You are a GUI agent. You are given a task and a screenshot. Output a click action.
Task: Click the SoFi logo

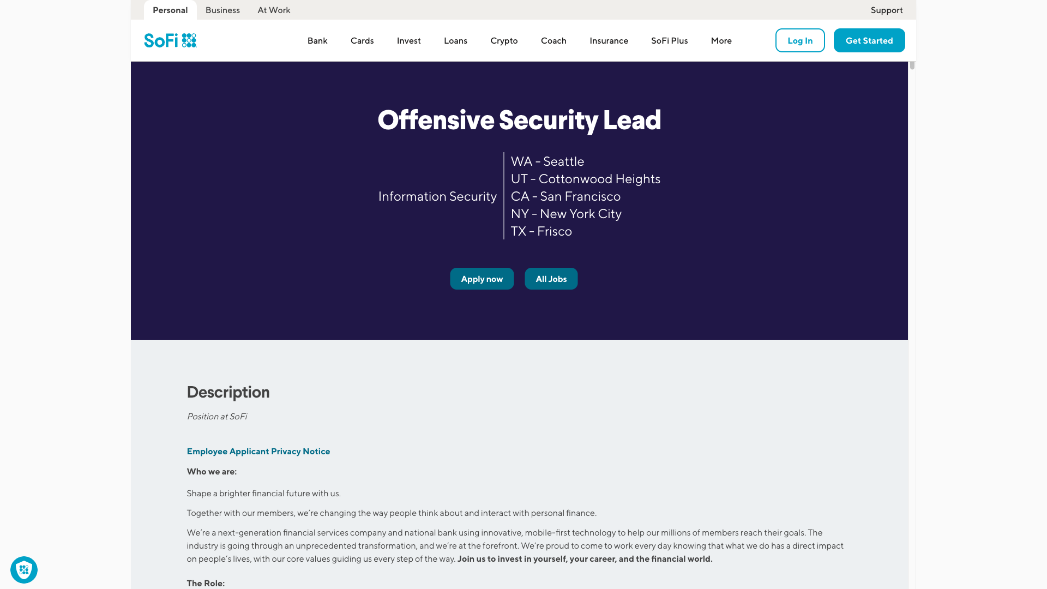tap(170, 40)
